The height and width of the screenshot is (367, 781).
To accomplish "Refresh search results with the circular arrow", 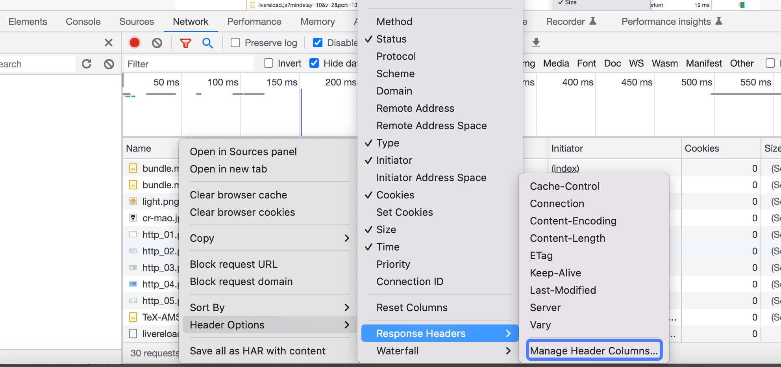I will [x=87, y=64].
